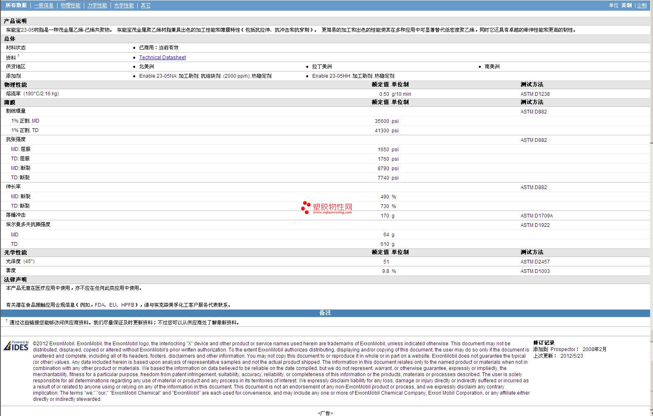This screenshot has height=416, width=653.
Task: Select the 所有数据 tab
Action: pyautogui.click(x=16, y=5)
